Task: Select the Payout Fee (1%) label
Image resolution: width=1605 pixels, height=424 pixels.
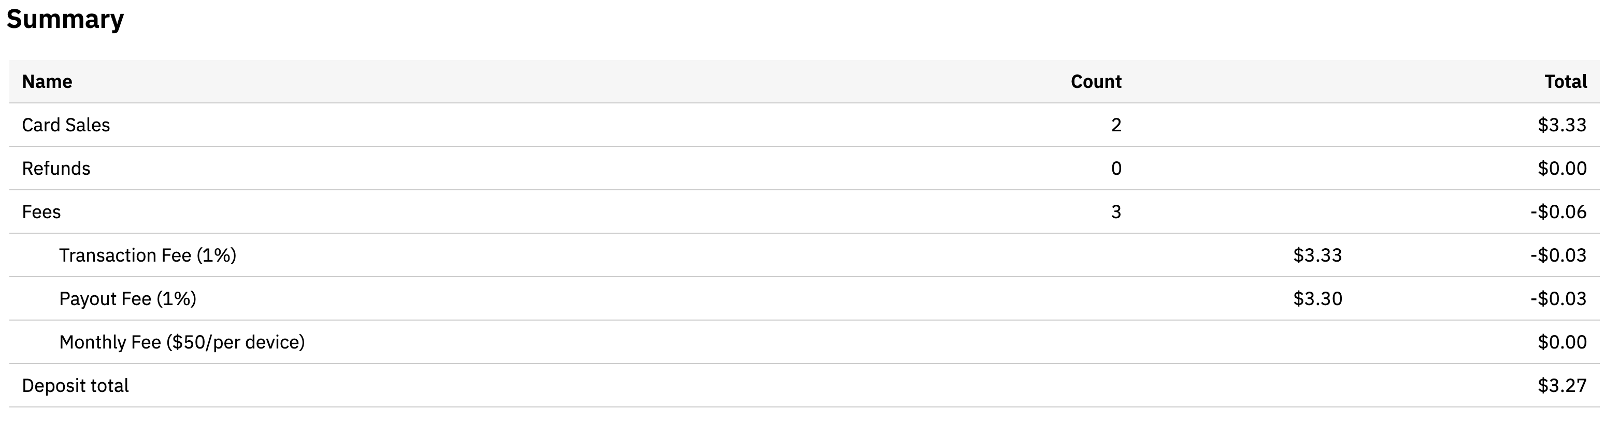Action: (x=128, y=299)
